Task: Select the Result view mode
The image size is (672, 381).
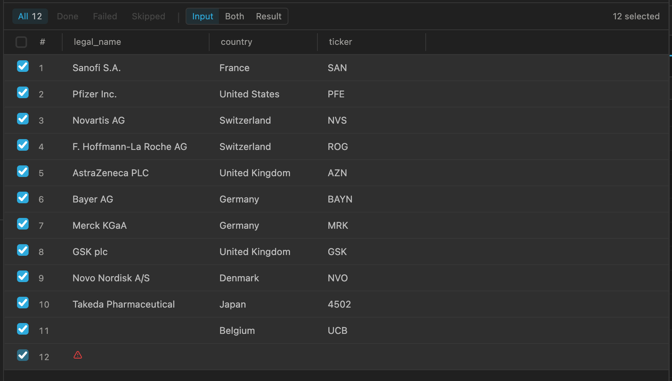Action: [x=269, y=16]
